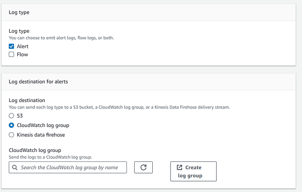Click the Log type panel header

(x=19, y=12)
